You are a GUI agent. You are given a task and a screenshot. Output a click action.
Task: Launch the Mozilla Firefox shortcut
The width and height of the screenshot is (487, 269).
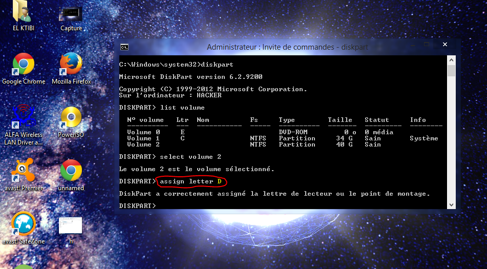coord(71,64)
